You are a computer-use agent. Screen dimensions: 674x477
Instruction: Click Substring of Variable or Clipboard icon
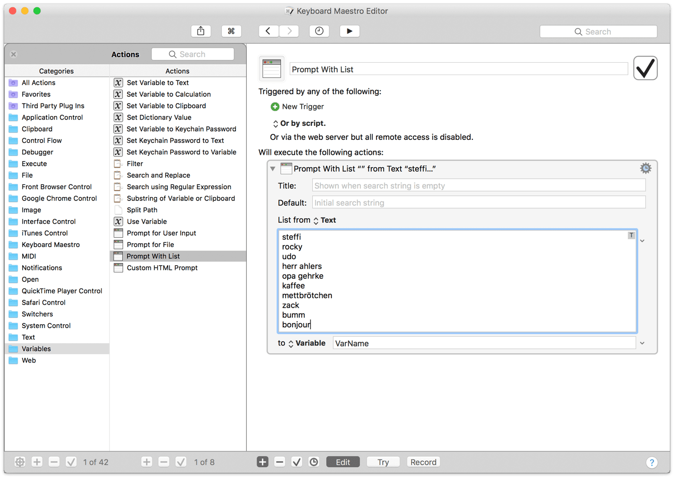tap(118, 198)
